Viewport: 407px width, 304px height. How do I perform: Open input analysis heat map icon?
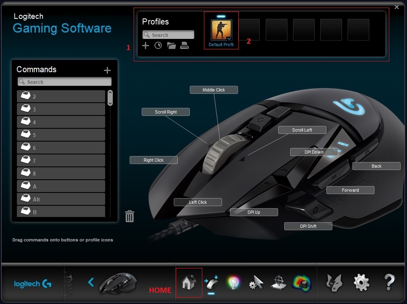(301, 283)
